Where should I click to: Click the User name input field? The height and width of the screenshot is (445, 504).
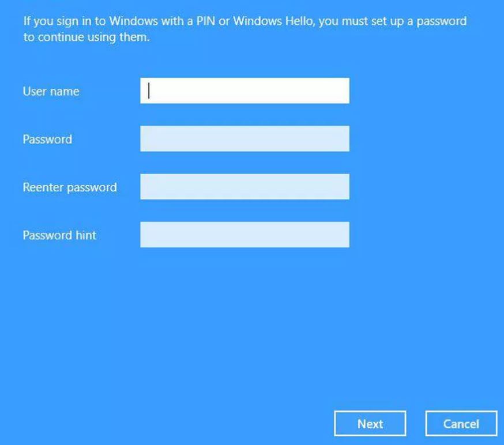245,90
